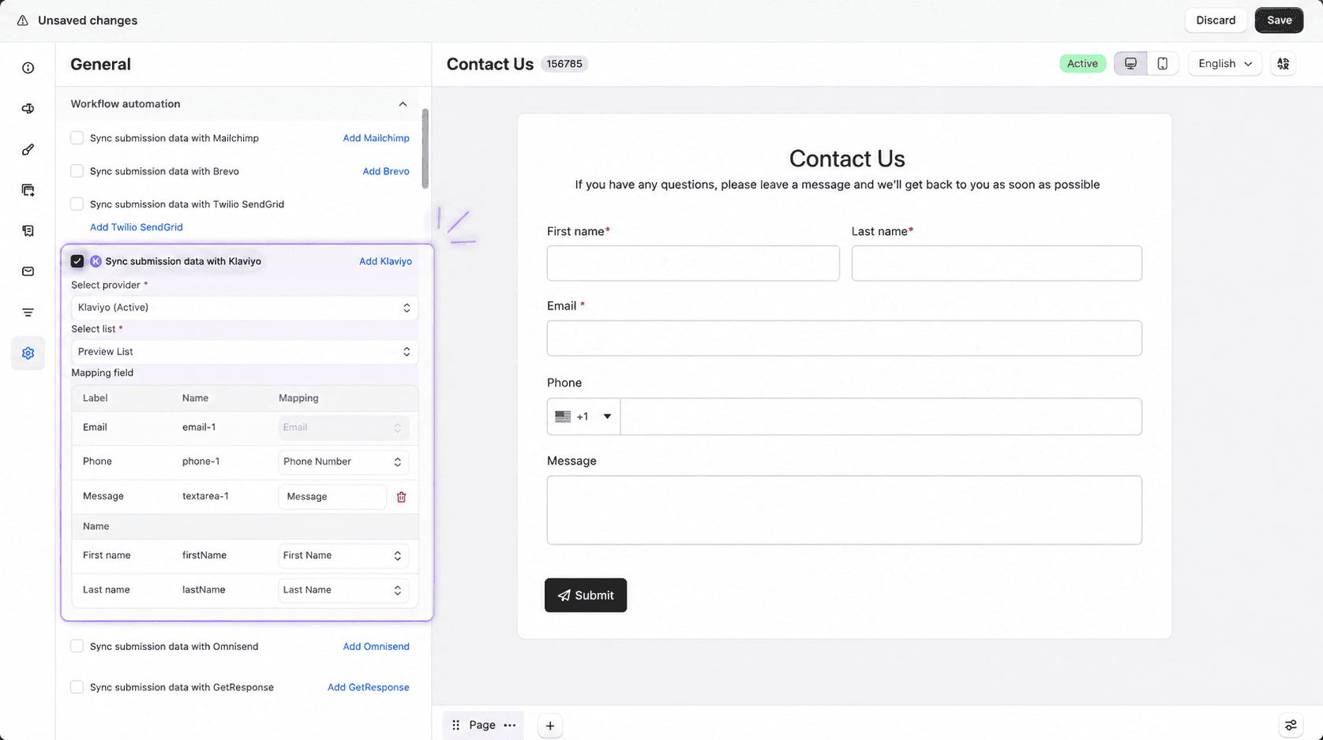Screen dimensions: 1323x740
Task: Click the Message mapping text field
Action: click(x=332, y=497)
